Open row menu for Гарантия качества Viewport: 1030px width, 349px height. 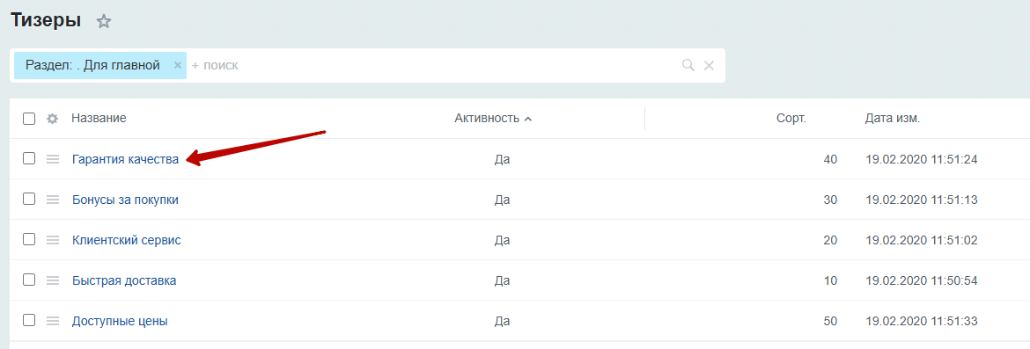click(53, 159)
